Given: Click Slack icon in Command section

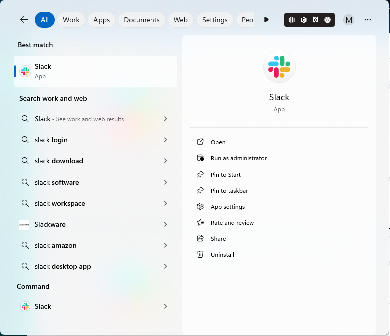Looking at the screenshot, I should (x=25, y=306).
